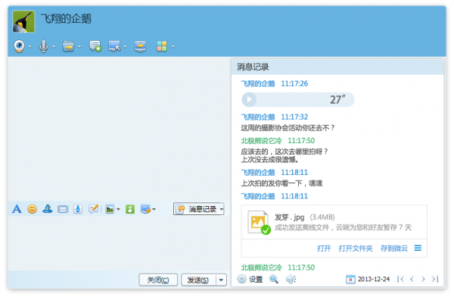Open the file options three-line menu

[x=418, y=248]
